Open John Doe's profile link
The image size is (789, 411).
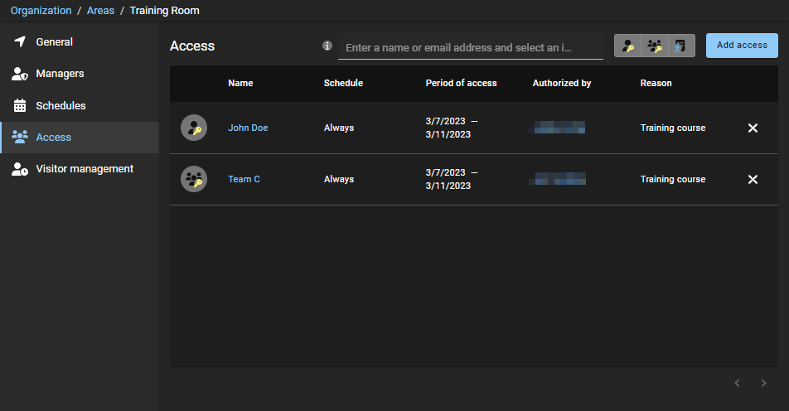coord(248,128)
